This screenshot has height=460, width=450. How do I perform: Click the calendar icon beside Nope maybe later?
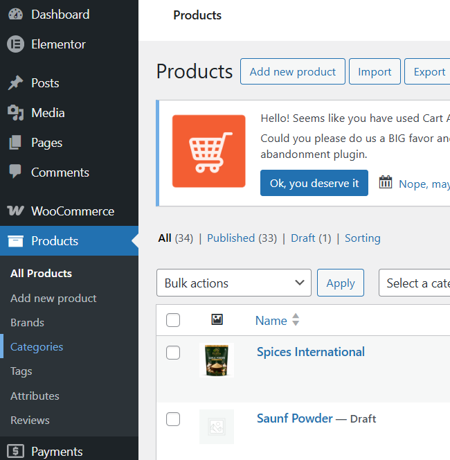tap(386, 182)
